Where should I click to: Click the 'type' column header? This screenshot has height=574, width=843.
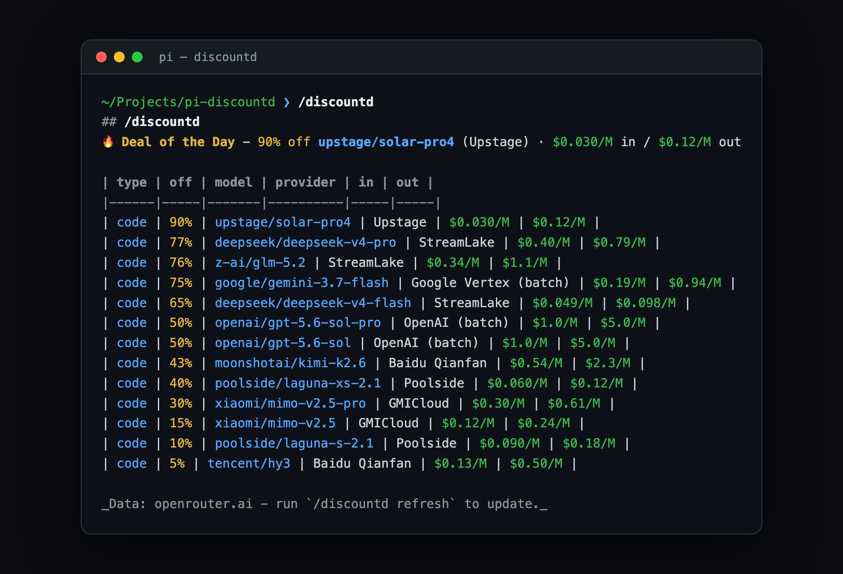click(132, 183)
